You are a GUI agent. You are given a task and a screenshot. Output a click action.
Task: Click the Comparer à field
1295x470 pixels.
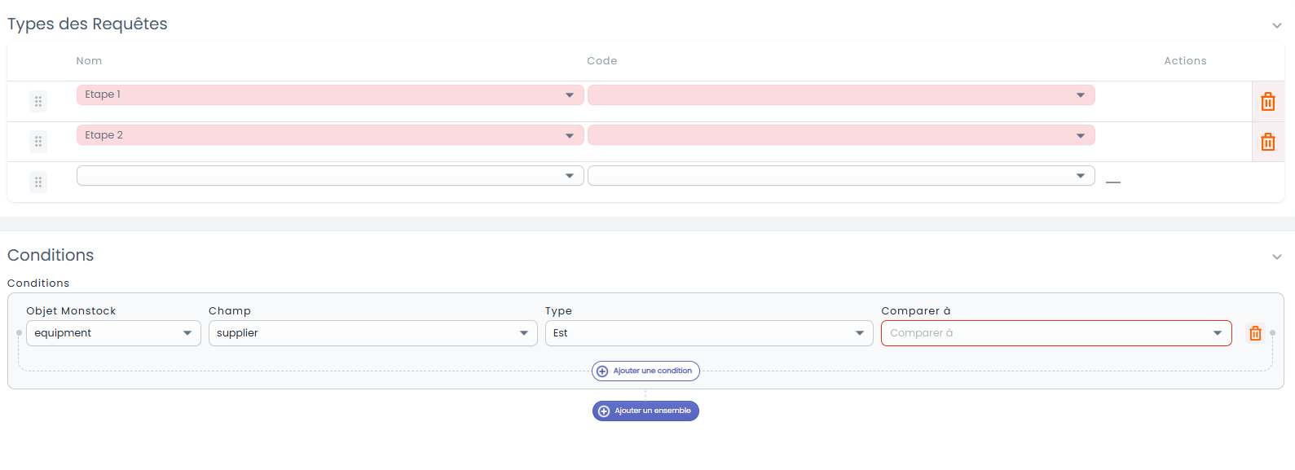click(x=1056, y=333)
